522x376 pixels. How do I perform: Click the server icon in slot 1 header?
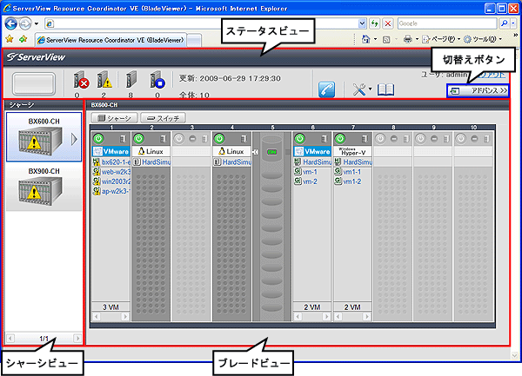[123, 139]
